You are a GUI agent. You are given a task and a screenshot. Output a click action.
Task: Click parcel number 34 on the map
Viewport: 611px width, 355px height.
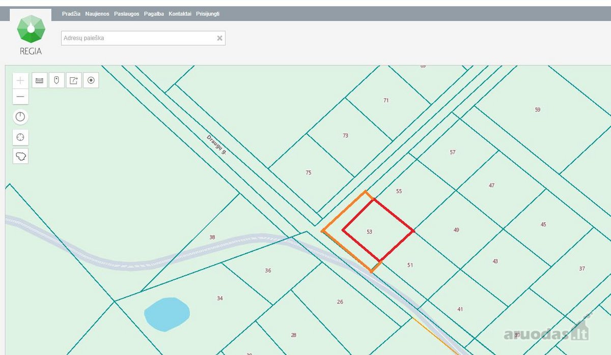[x=220, y=298]
